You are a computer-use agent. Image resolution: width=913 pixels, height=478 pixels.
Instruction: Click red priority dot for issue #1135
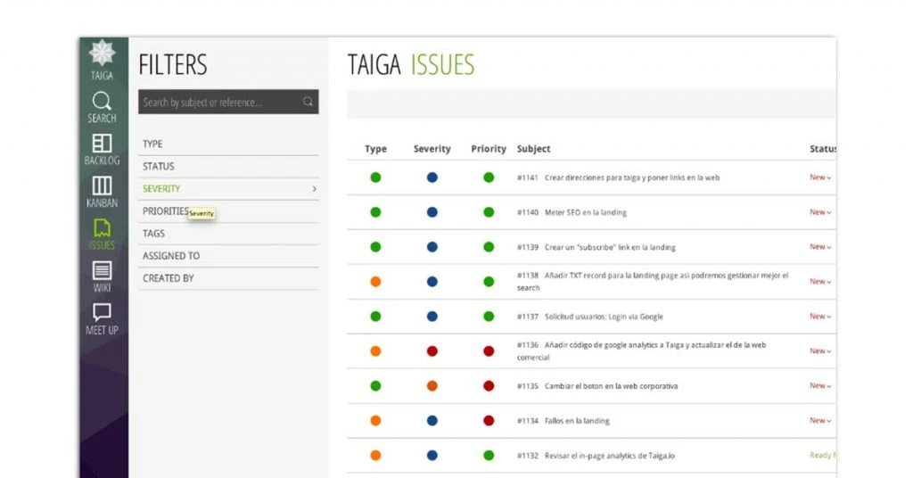[x=489, y=386]
